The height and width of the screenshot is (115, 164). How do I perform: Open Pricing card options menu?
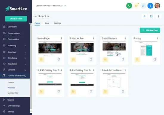[x=157, y=38]
